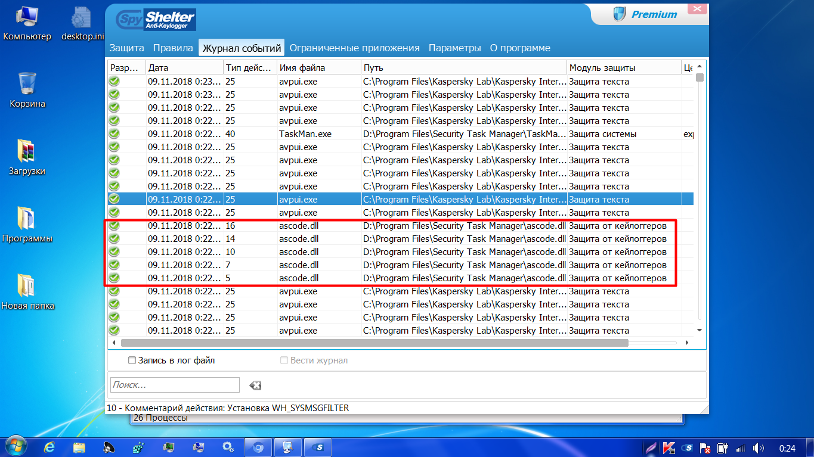Focus the Поиск search field
Screen dimensions: 814x457
pyautogui.click(x=175, y=385)
